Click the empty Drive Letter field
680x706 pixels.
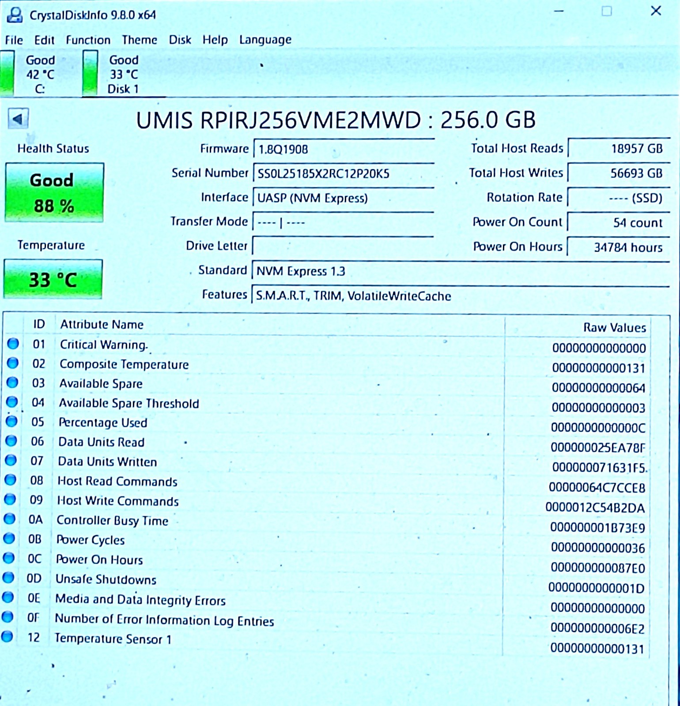coord(342,246)
